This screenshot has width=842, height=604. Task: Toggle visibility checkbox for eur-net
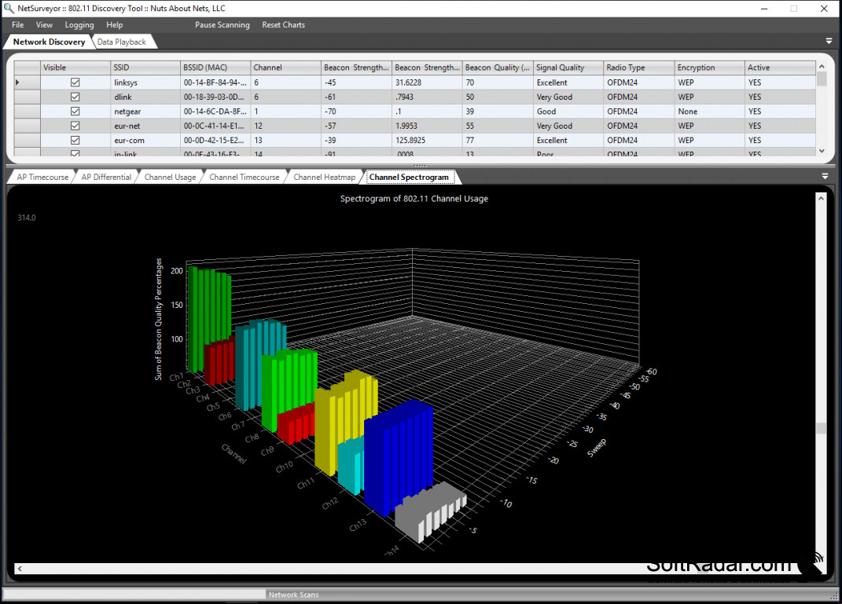coord(75,126)
